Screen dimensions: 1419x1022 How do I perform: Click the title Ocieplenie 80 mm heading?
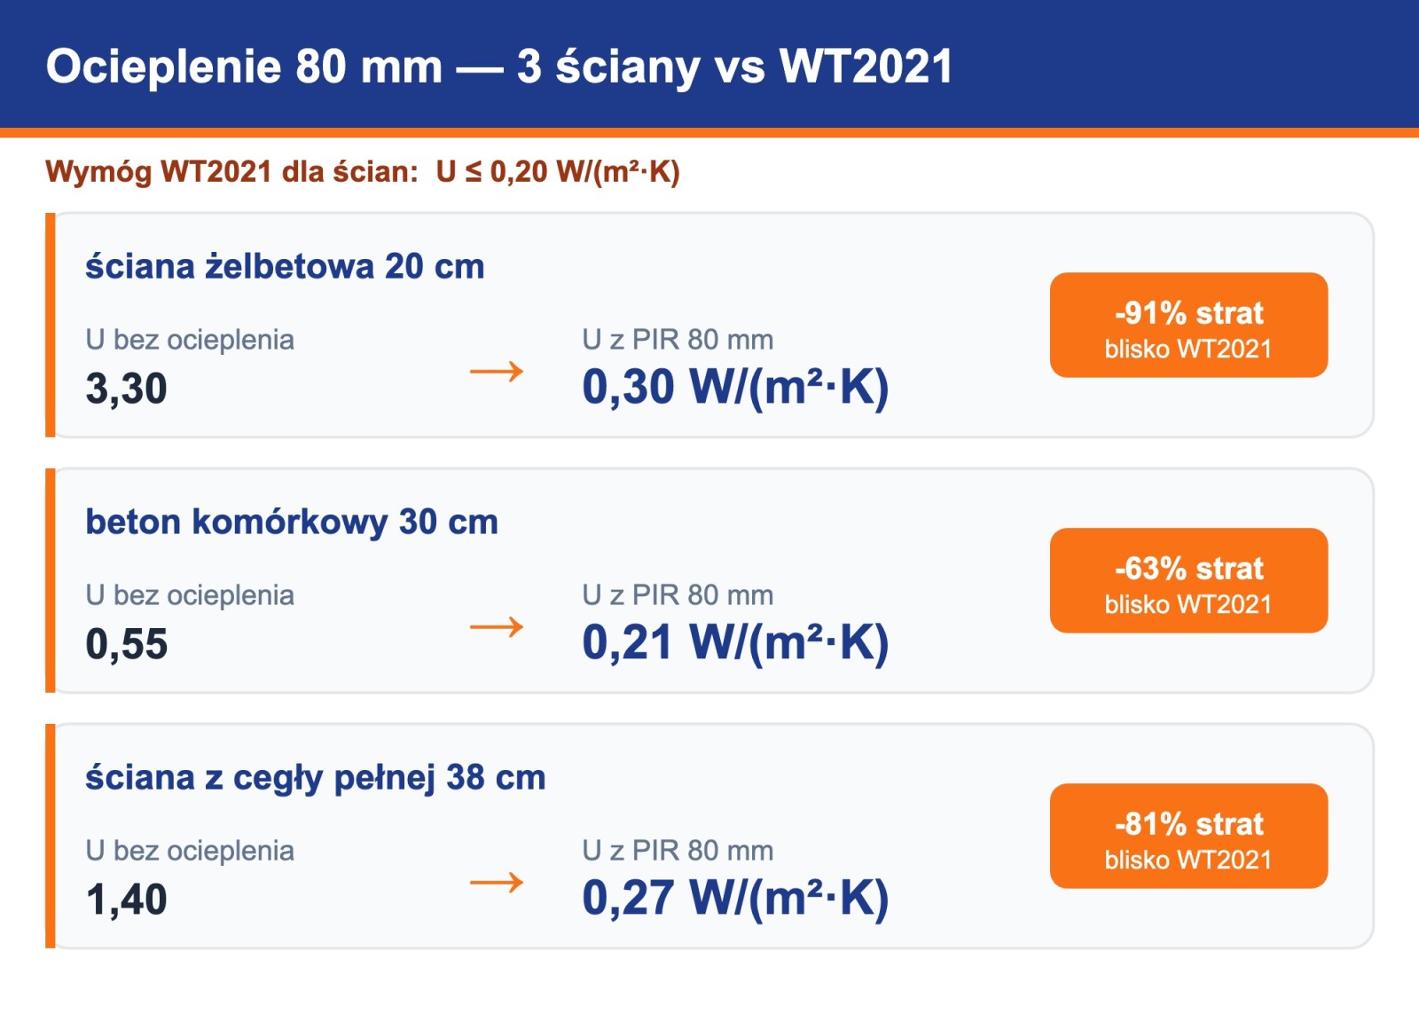click(x=499, y=67)
